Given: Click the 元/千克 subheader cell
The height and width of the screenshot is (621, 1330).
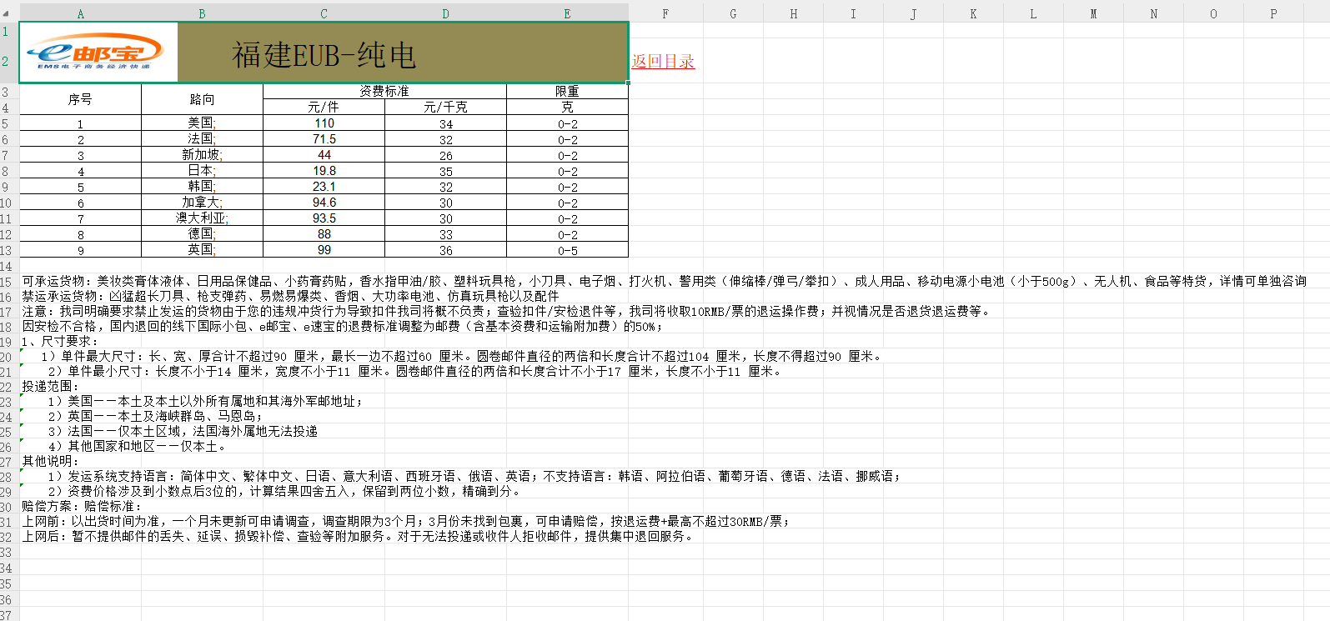Looking at the screenshot, I should (x=445, y=107).
